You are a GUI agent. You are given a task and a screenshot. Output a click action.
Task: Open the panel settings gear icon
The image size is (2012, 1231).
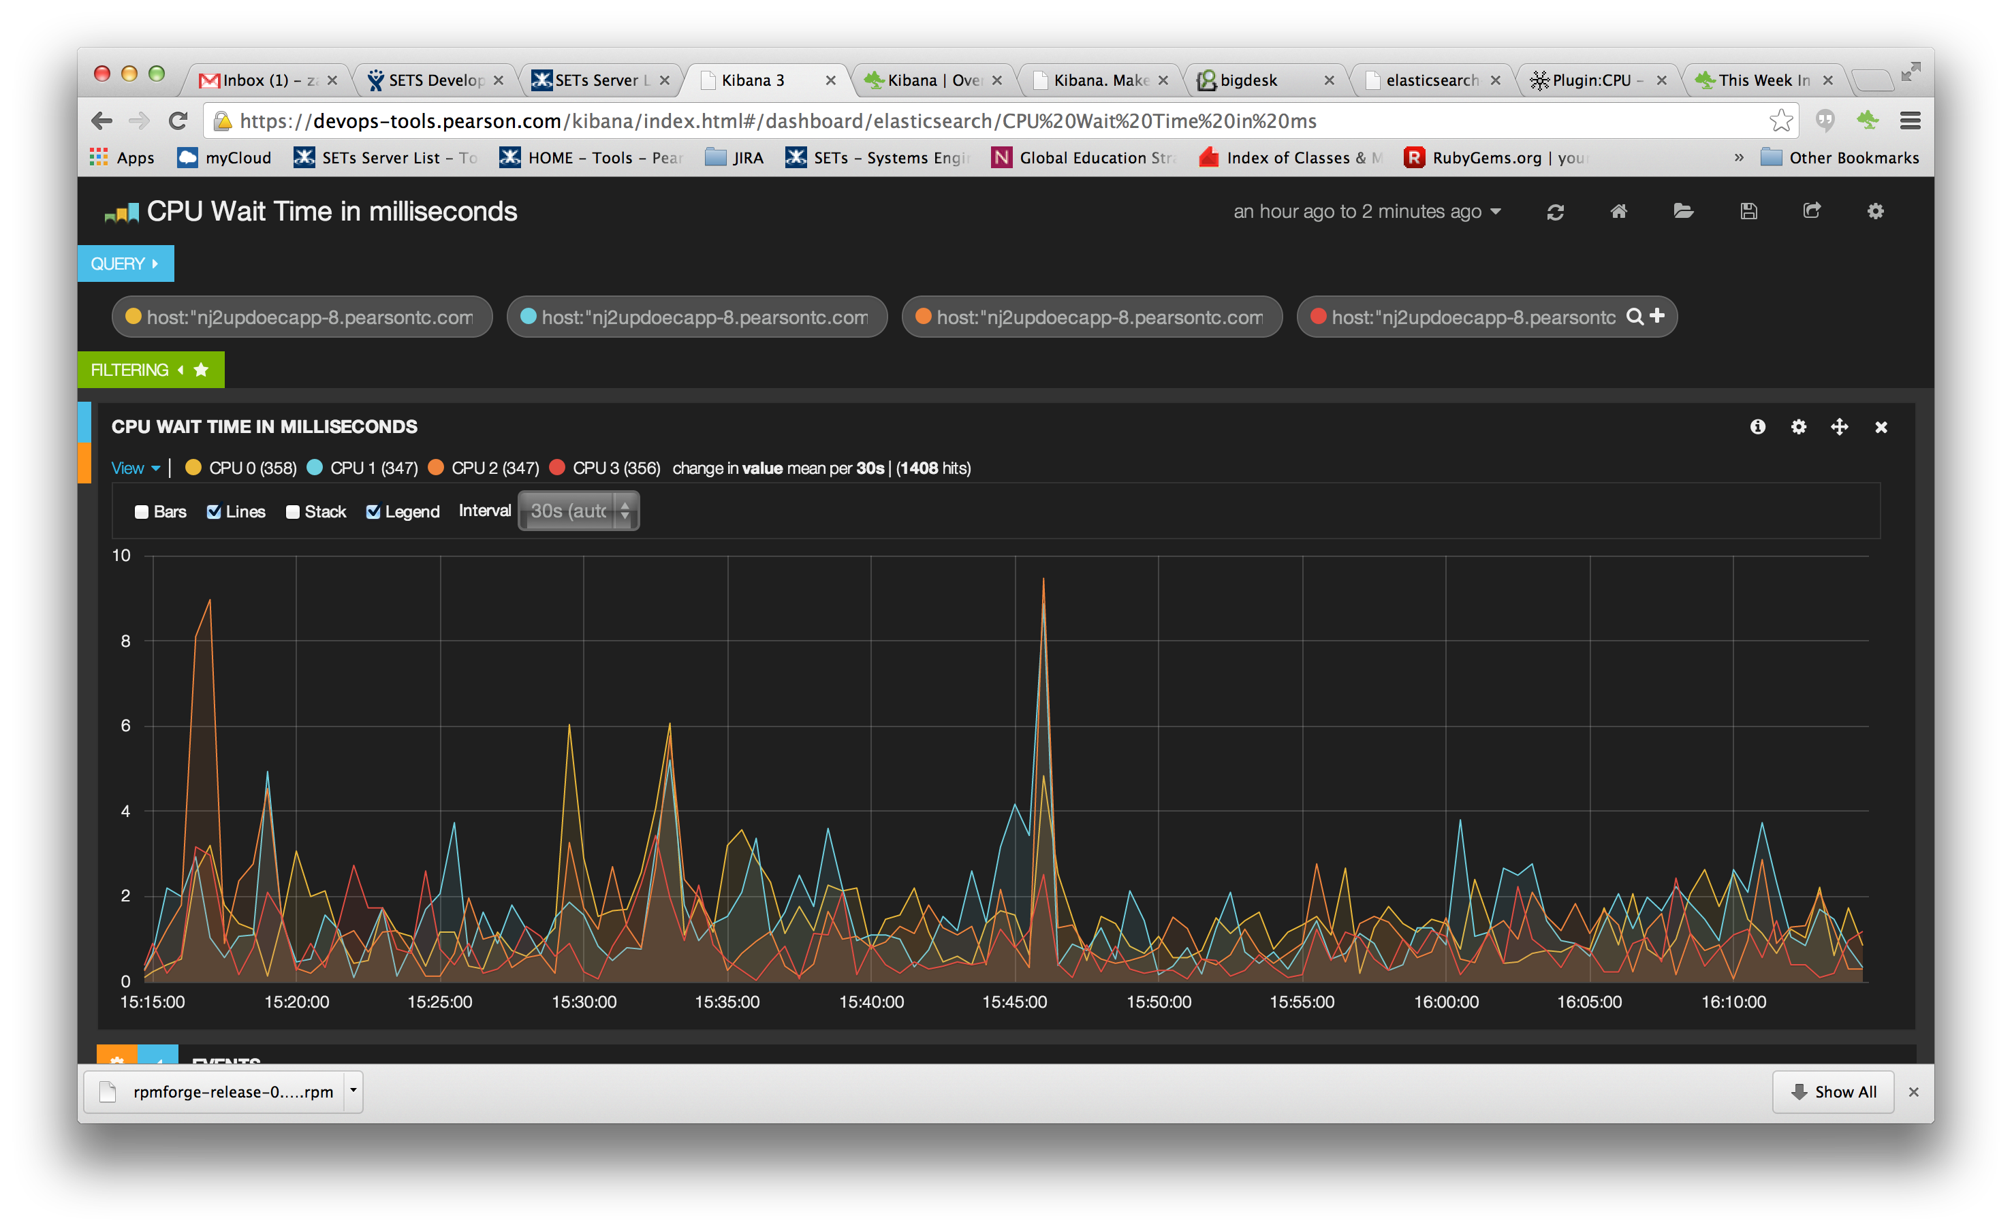point(1798,427)
